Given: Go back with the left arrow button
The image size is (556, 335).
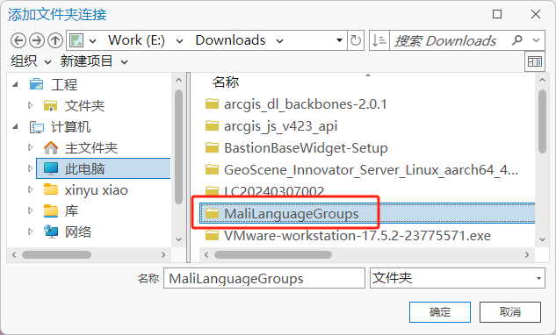Looking at the screenshot, I should coord(18,40).
